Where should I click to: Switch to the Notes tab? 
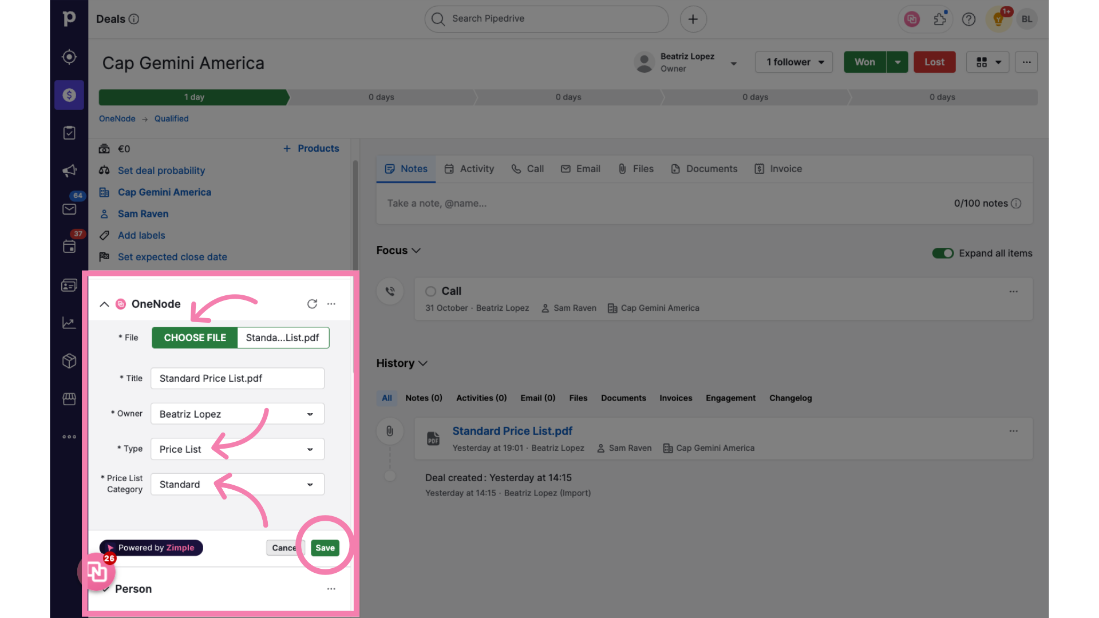(x=406, y=169)
